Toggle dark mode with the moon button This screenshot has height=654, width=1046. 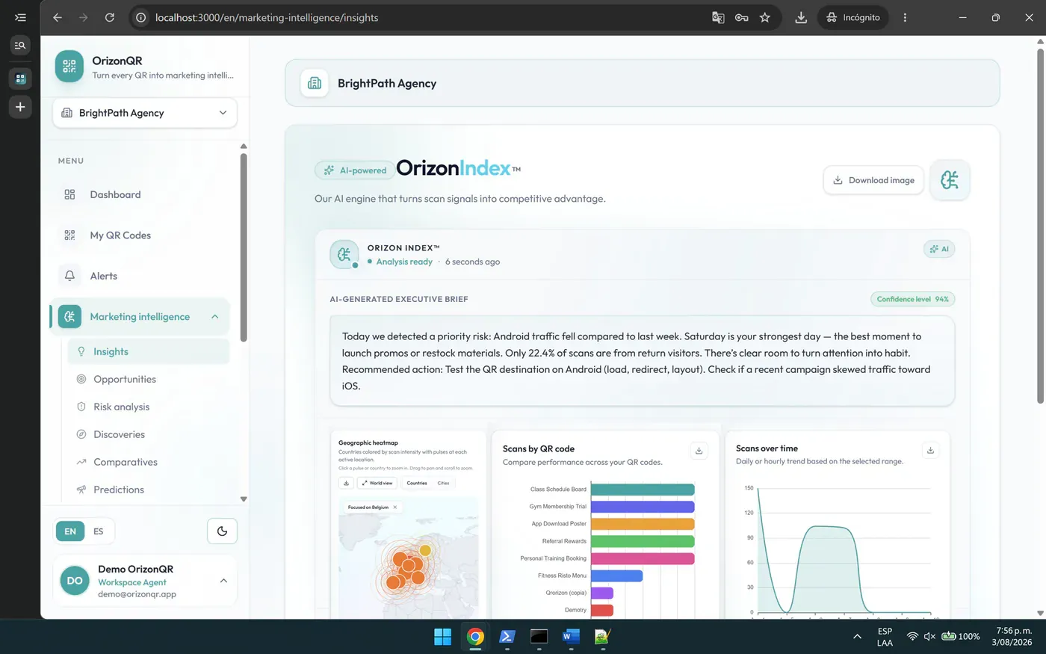pos(222,531)
